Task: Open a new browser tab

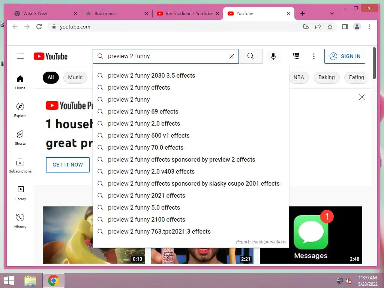Action: pos(303,13)
